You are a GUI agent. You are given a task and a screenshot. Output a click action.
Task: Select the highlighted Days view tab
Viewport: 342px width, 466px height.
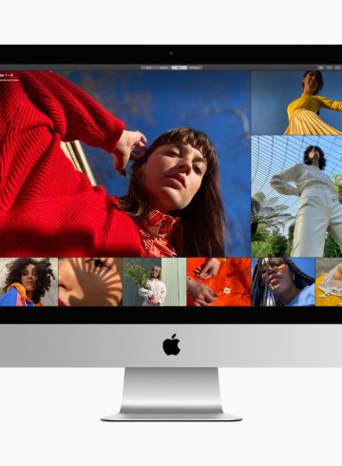click(x=180, y=68)
